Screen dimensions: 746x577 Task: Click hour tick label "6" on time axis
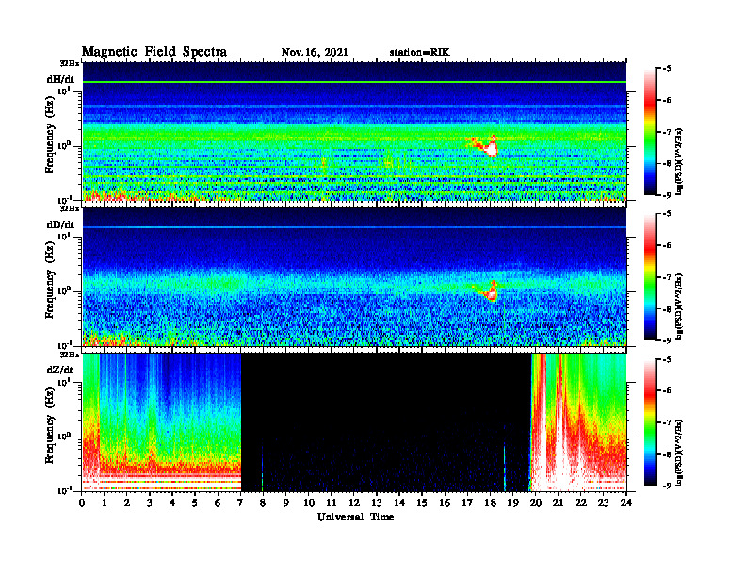pyautogui.click(x=218, y=503)
